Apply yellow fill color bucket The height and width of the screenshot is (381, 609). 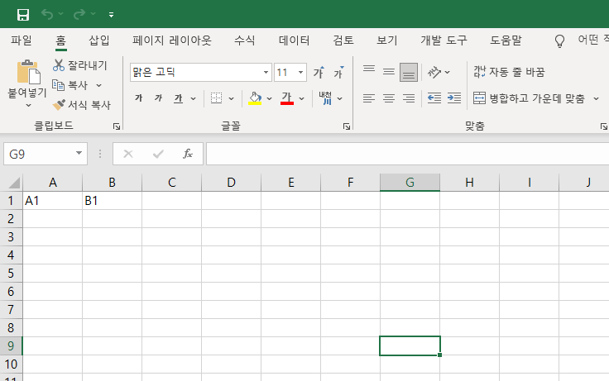pos(255,98)
